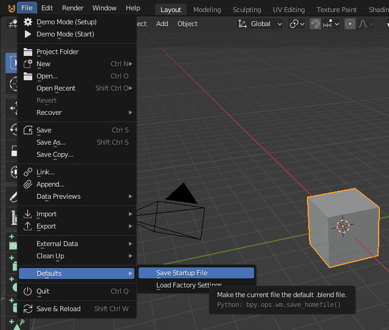Click the pivot point icon
Screen dimensions: 389x330
(294, 24)
